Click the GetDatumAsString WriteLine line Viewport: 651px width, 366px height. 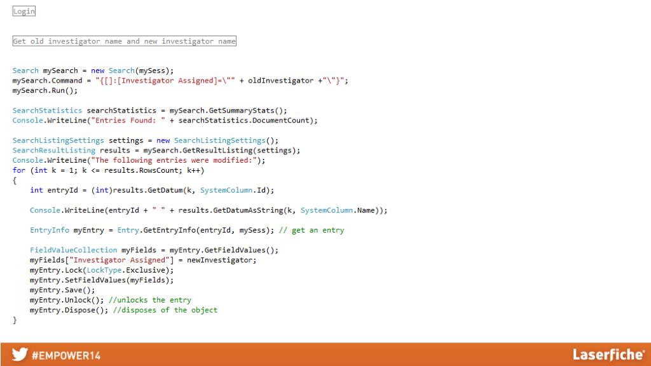[209, 210]
